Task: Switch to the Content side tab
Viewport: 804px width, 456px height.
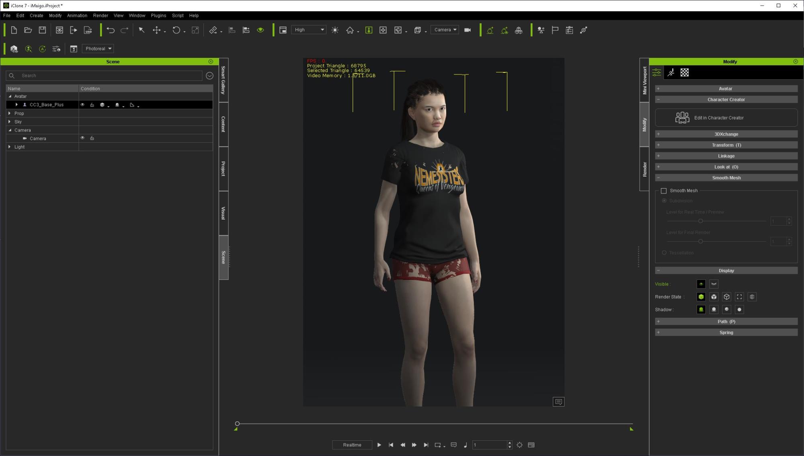Action: pos(224,124)
